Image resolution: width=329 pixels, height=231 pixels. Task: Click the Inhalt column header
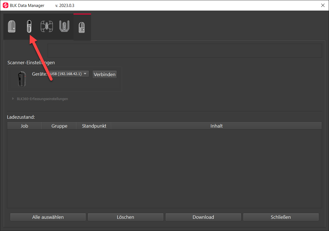coord(216,126)
